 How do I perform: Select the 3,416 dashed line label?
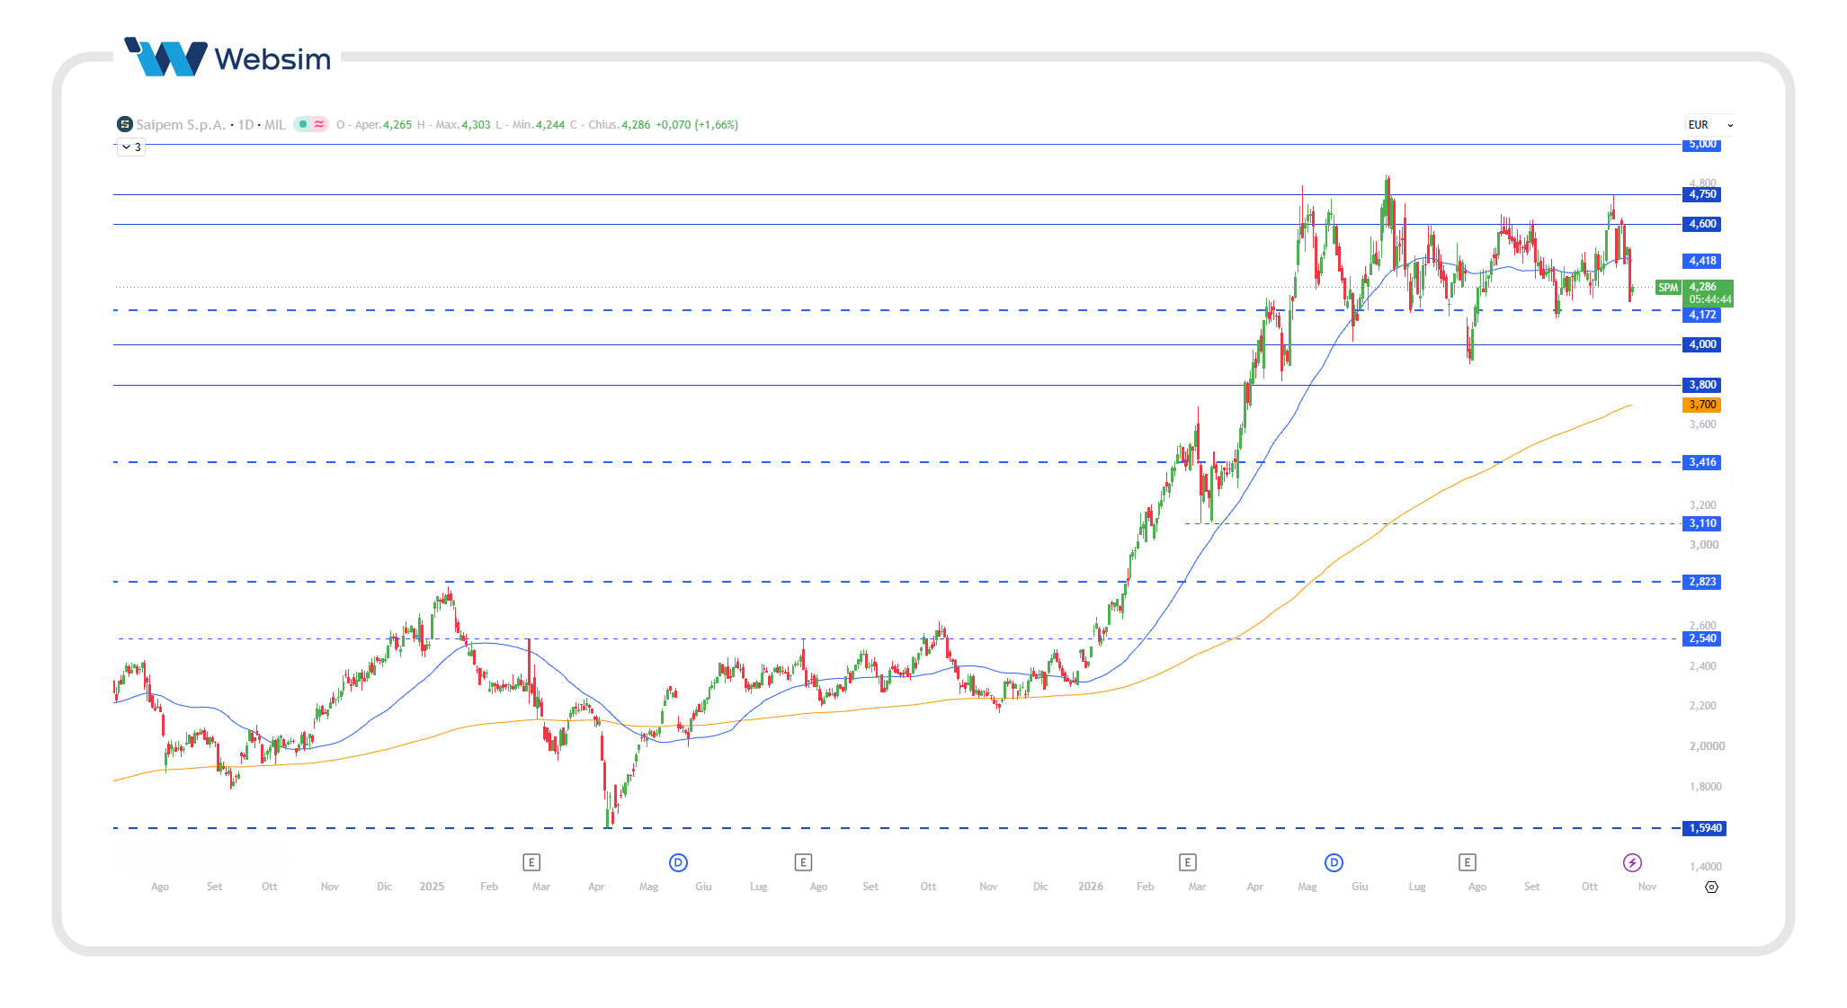coord(1701,462)
